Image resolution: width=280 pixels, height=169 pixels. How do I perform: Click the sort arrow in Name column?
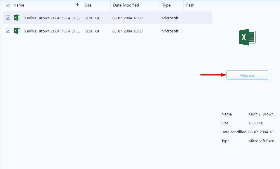coord(77,5)
